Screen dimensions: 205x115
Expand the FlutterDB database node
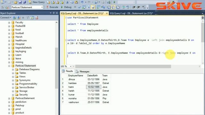click(x=9, y=26)
